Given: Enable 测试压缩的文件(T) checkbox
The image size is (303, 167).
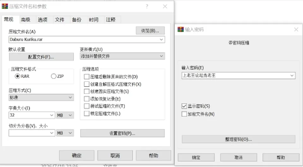Looking at the screenshot, I should click(86, 106).
